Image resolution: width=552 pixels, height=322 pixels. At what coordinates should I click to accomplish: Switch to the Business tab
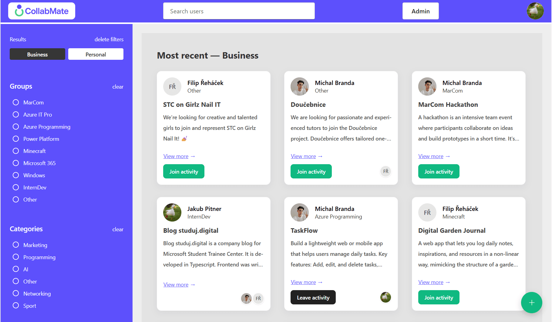(37, 54)
